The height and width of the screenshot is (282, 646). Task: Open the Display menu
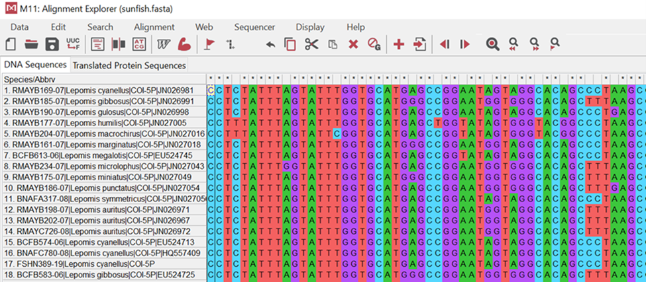[310, 27]
